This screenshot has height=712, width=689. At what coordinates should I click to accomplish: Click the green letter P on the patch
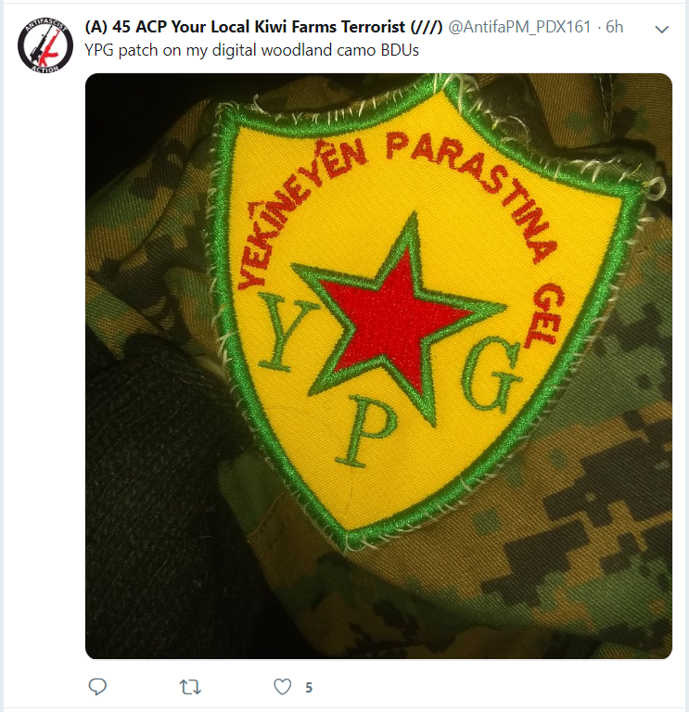coord(364,430)
